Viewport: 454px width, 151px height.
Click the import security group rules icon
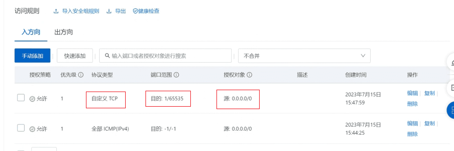pos(56,11)
